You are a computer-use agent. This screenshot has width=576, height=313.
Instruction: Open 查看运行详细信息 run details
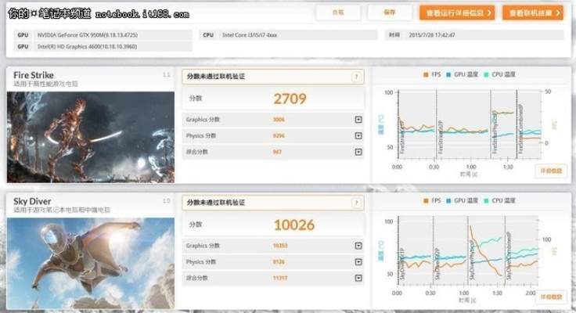coord(457,13)
